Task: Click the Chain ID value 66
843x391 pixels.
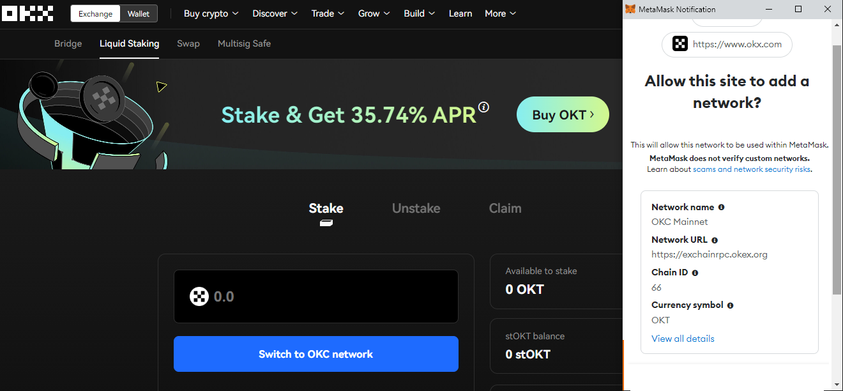Action: tap(657, 287)
